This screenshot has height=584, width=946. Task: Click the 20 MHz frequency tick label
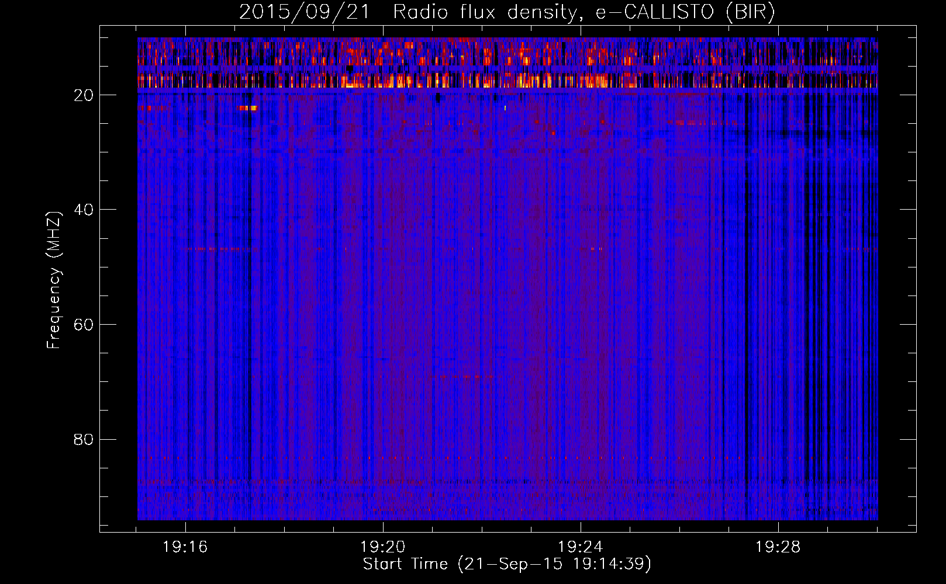[x=84, y=95]
